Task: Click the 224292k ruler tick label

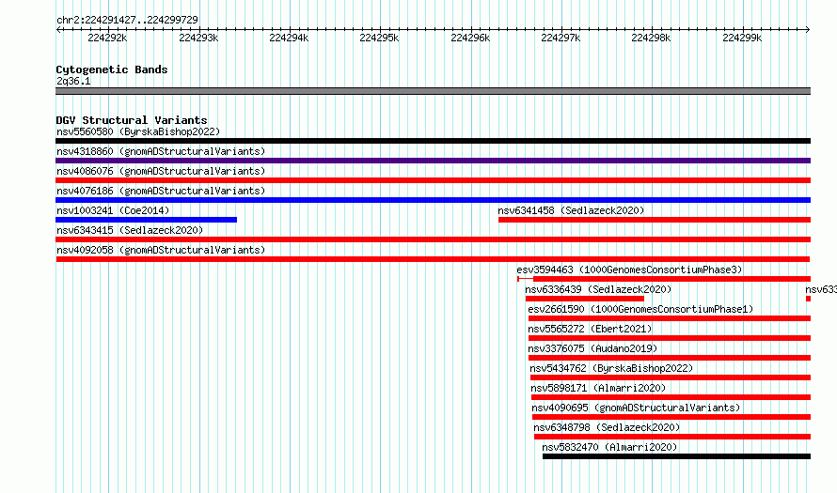Action: click(x=107, y=38)
